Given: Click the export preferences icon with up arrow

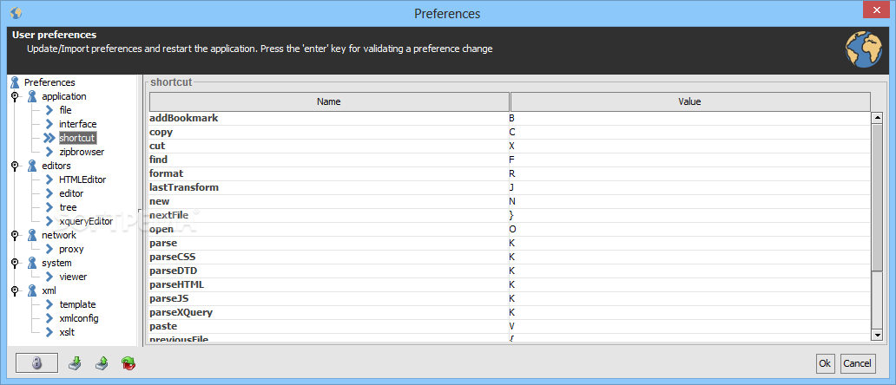Looking at the screenshot, I should point(102,362).
